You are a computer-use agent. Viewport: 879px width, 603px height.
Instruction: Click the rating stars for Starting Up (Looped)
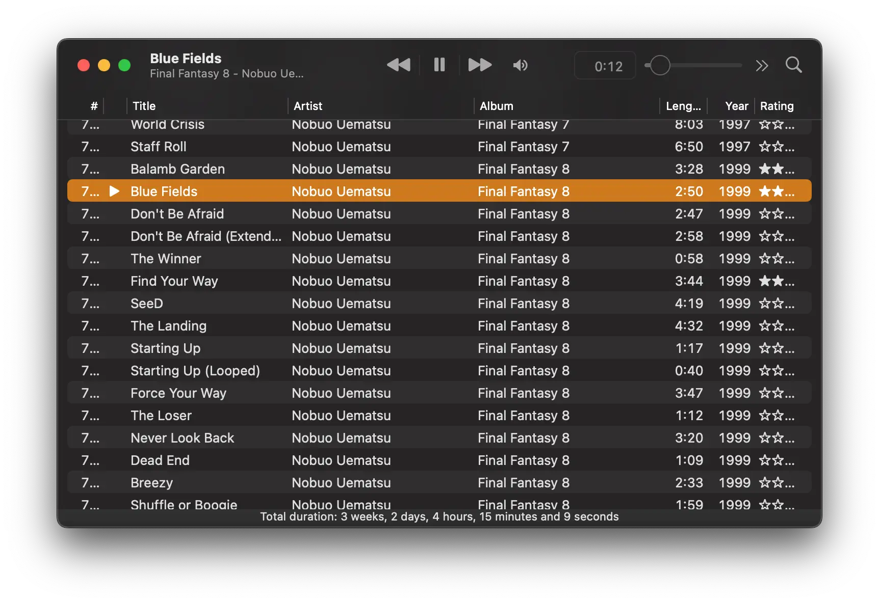point(777,371)
